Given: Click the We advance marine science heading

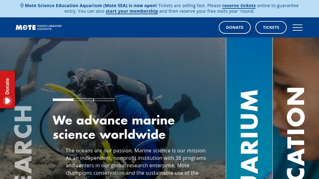Looking at the screenshot, I should [114, 128].
